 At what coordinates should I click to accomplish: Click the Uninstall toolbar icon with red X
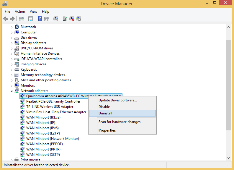pyautogui.click(x=72, y=19)
